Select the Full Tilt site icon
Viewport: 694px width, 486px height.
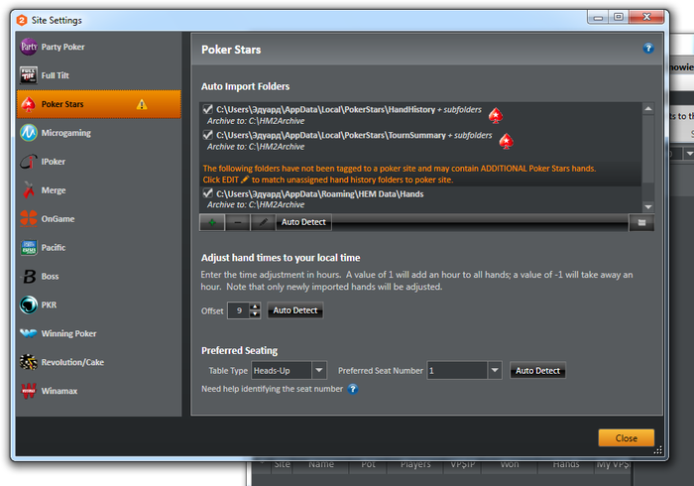[x=29, y=75]
